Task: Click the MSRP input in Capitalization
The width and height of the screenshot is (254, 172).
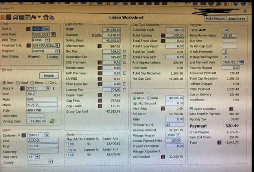Action: [111, 29]
